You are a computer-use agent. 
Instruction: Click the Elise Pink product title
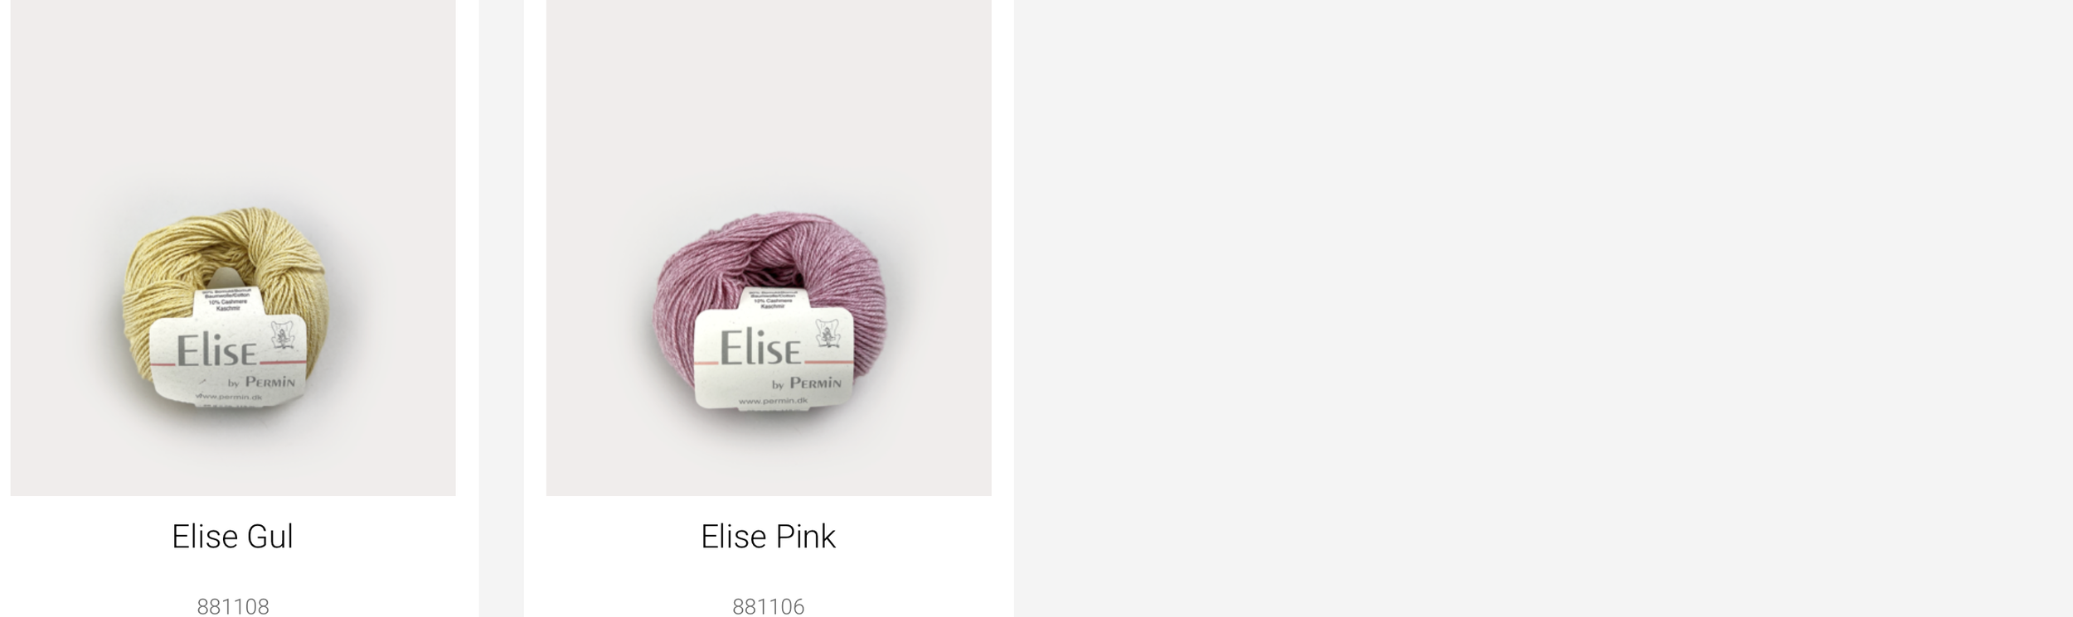coord(769,537)
